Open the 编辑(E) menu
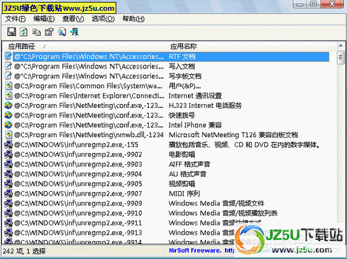The height and width of the screenshot is (259, 347). 44,19
